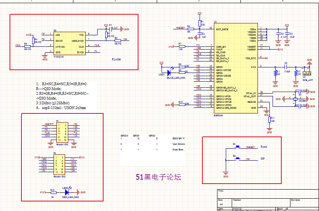
Task: Select the P2 Header 6X2 connector body
Action: tap(60, 165)
